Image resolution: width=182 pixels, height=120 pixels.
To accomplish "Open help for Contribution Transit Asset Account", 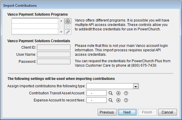I will tap(126, 93).
